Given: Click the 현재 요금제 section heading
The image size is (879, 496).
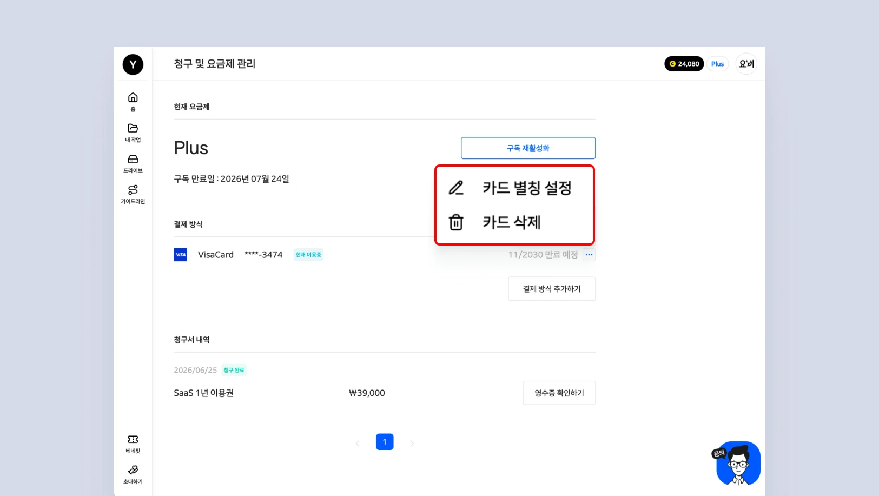Looking at the screenshot, I should click(x=191, y=107).
